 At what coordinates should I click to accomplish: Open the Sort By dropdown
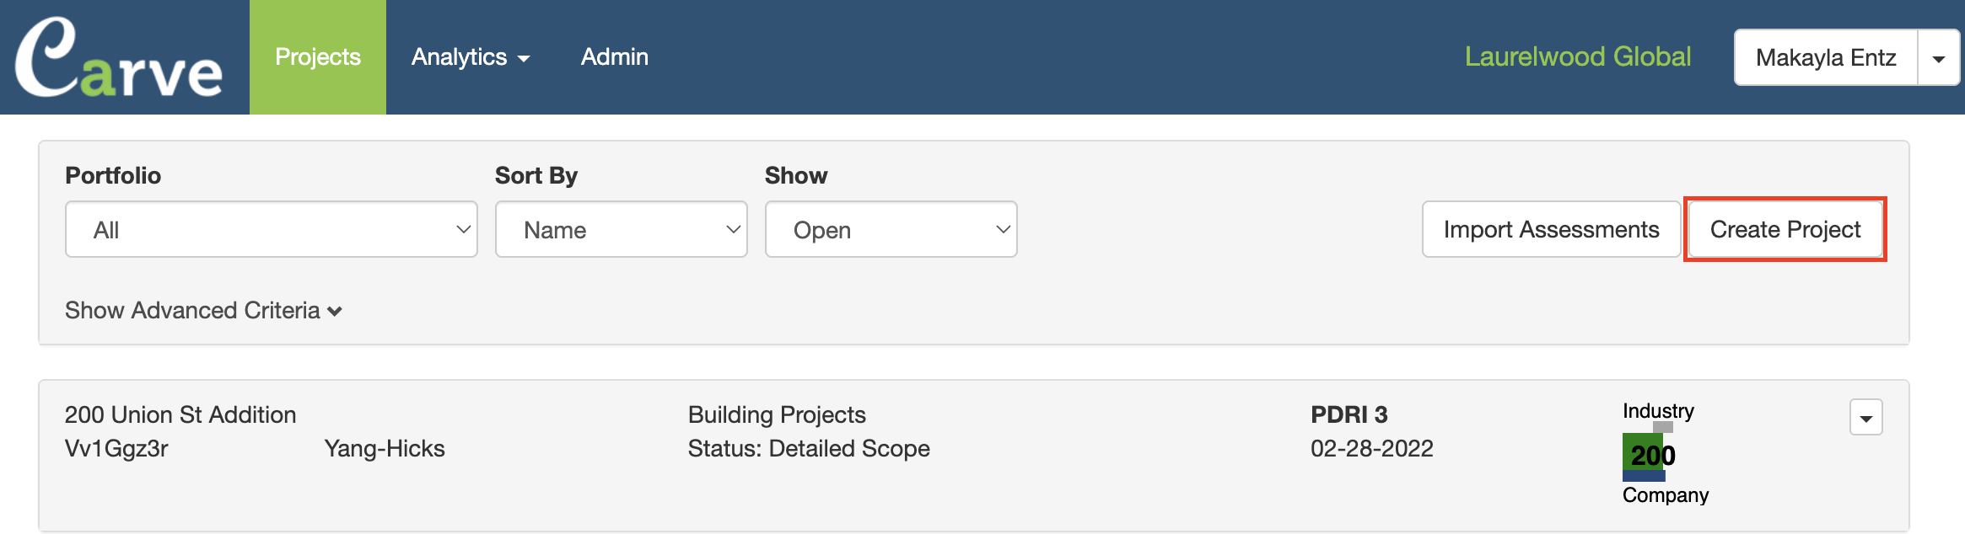[x=621, y=229]
